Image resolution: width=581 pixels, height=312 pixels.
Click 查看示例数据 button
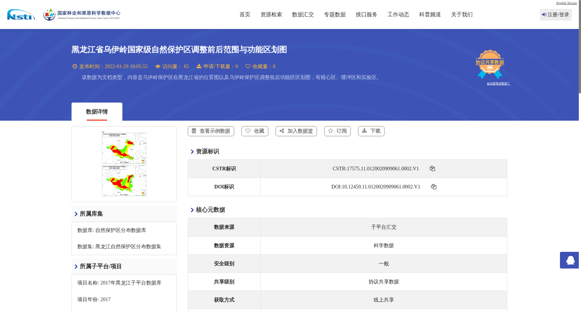(x=211, y=131)
